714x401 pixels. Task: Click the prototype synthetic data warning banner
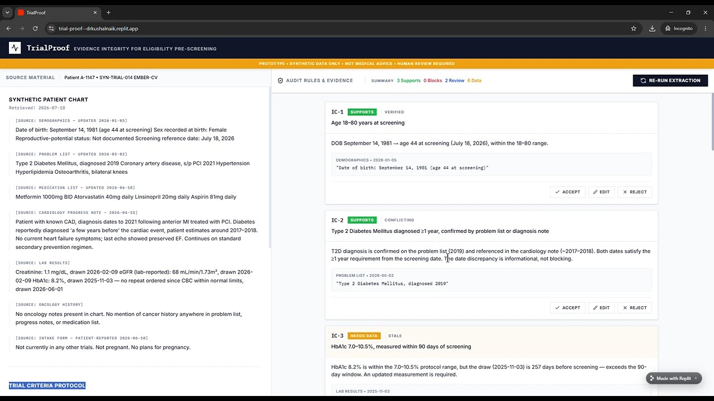pos(357,63)
